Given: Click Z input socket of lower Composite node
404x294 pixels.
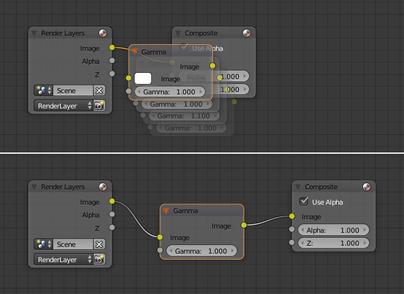Looking at the screenshot, I should [291, 243].
